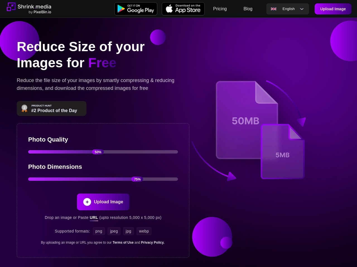Click the header Upload Image button
The image size is (357, 267).
[333, 9]
